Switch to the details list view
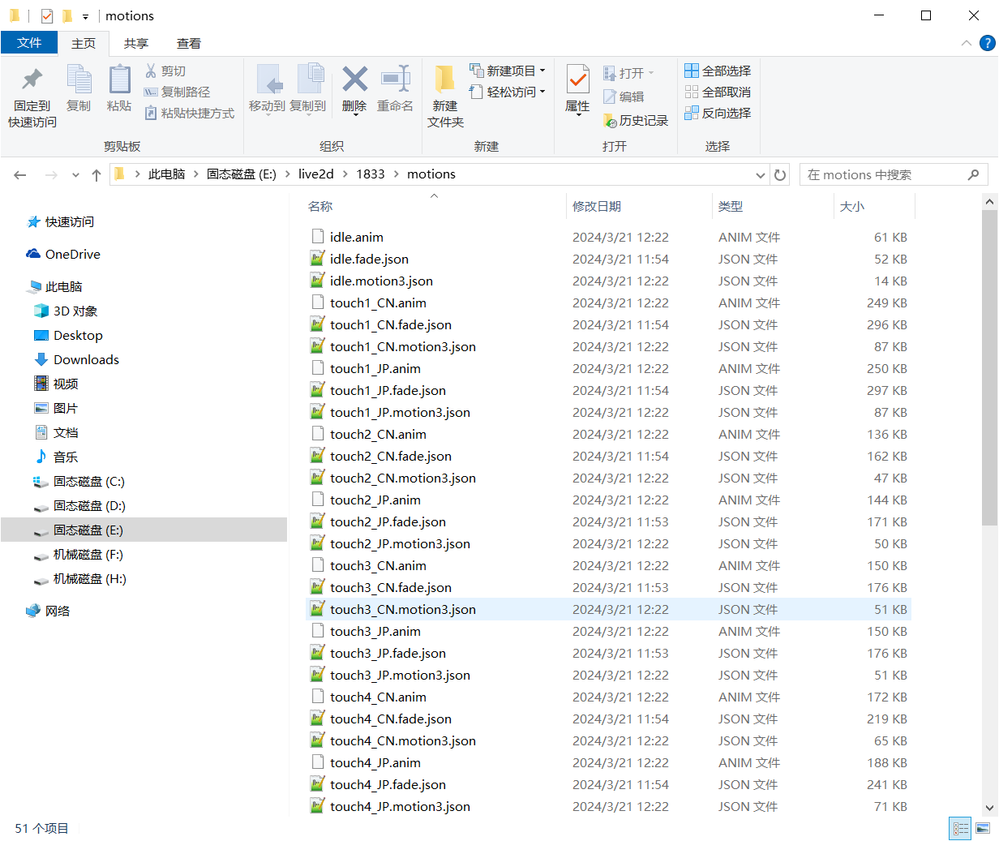This screenshot has height=841, width=999. click(961, 829)
